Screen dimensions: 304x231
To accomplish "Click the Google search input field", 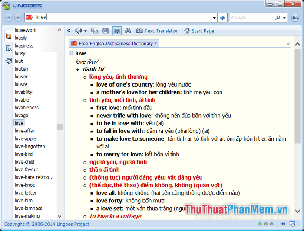I will [x=252, y=18].
